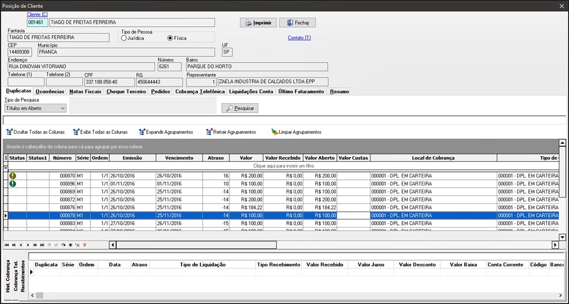Click Limpar Agrupamentos
The image size is (569, 304).
pyautogui.click(x=296, y=132)
